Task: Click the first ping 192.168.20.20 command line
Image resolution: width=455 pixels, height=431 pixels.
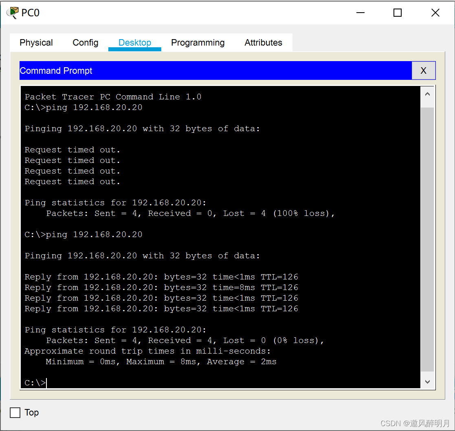Action: tap(84, 108)
